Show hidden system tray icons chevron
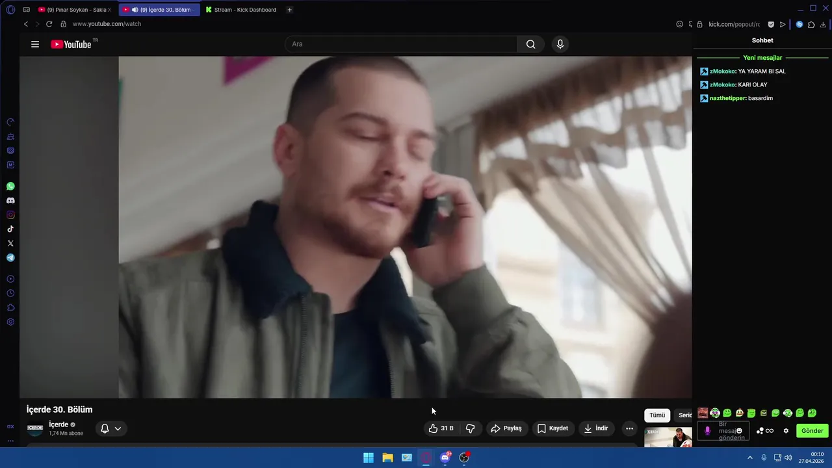This screenshot has width=832, height=468. (x=750, y=458)
